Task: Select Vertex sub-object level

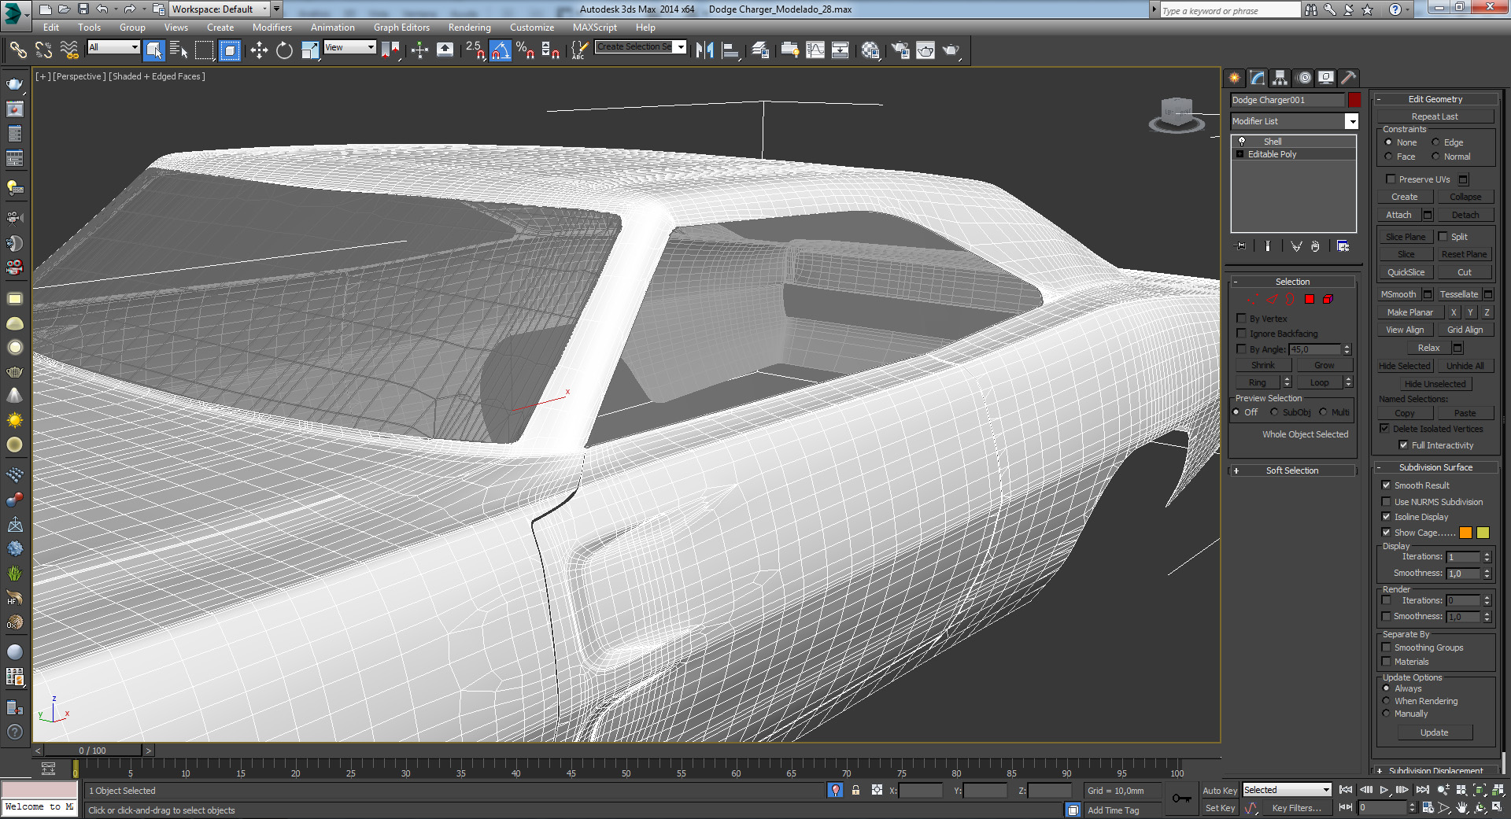Action: tap(1253, 299)
